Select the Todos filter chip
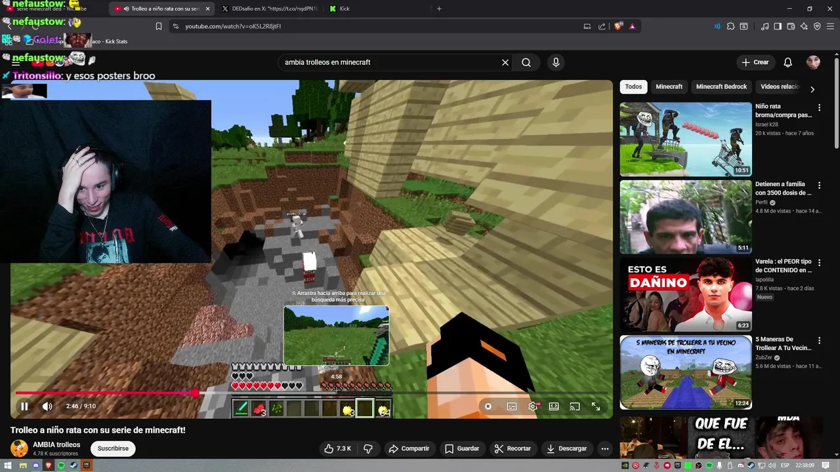 click(x=633, y=87)
